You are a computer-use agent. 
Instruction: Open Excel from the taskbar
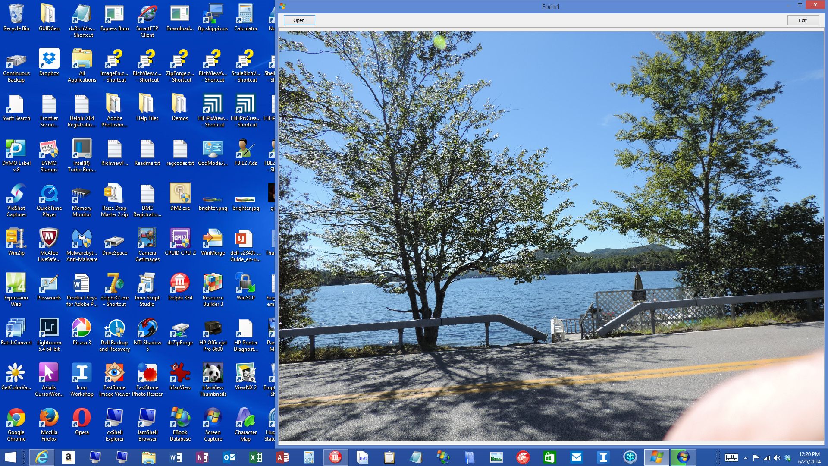pyautogui.click(x=256, y=457)
